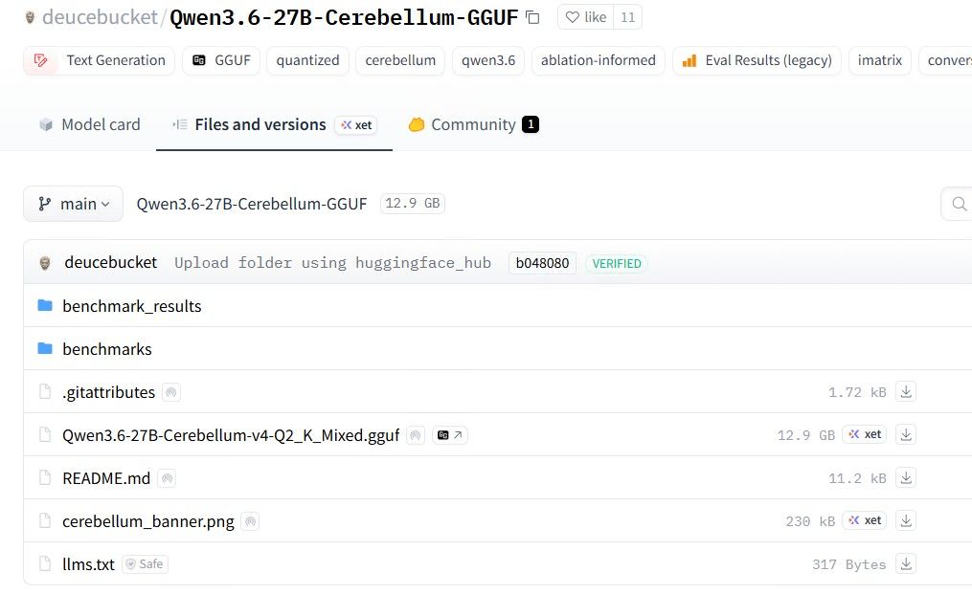Download README.md with the arrow icon

pos(906,478)
